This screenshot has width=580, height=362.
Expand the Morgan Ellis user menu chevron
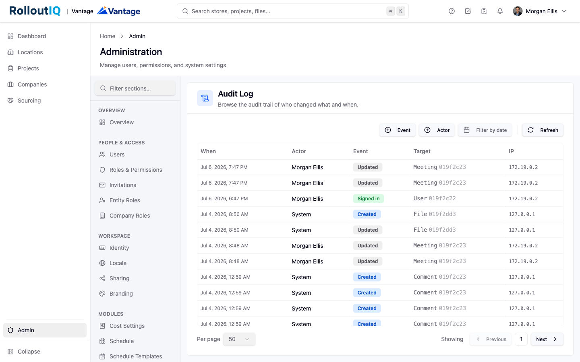[x=564, y=11]
